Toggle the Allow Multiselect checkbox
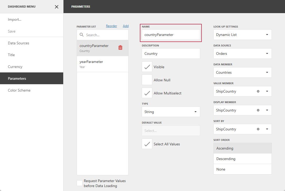Image resolution: width=285 pixels, height=191 pixels. [147, 93]
